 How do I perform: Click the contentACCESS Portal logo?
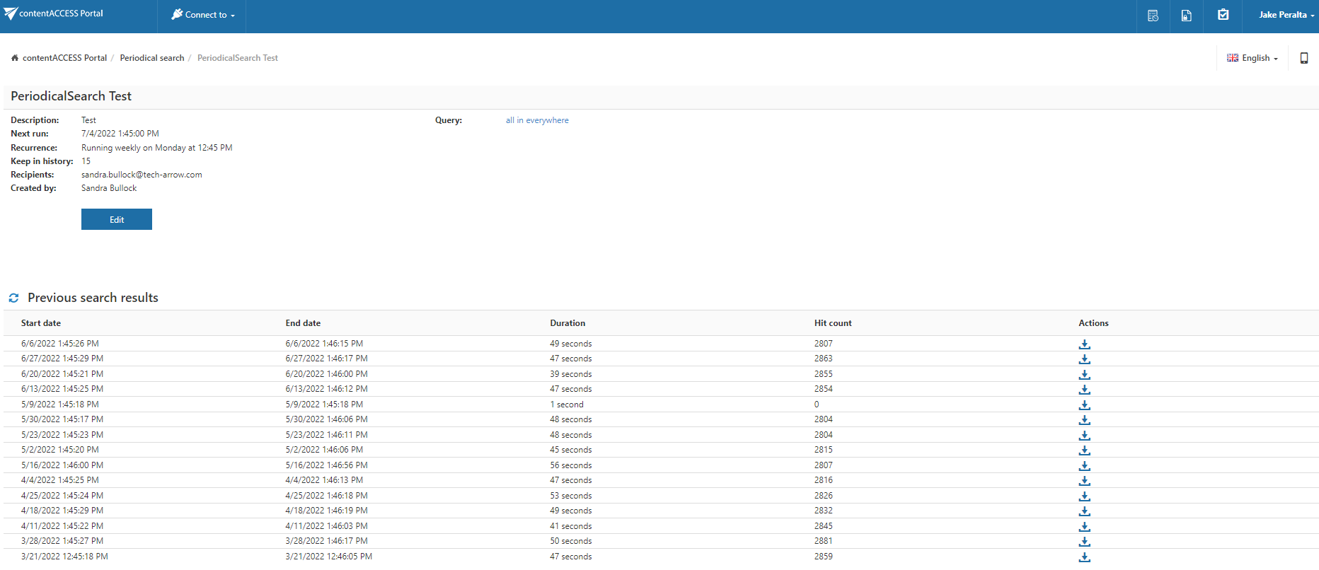[54, 13]
